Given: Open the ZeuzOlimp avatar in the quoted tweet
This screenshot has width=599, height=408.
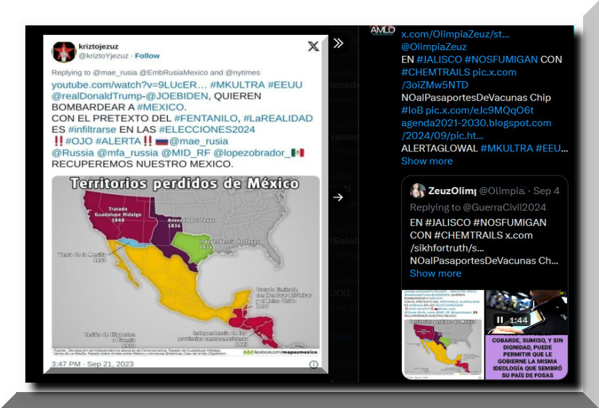Looking at the screenshot, I should click(417, 191).
